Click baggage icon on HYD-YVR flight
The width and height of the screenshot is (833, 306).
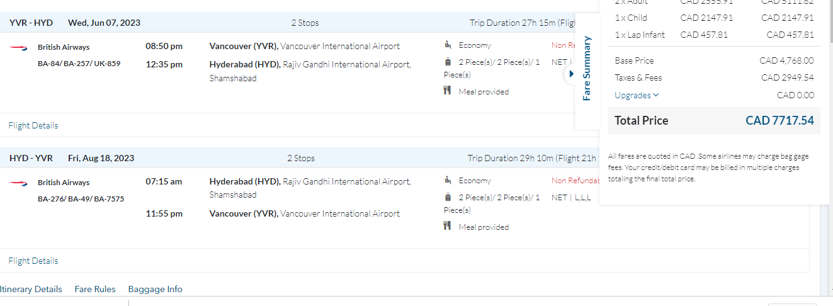click(448, 198)
